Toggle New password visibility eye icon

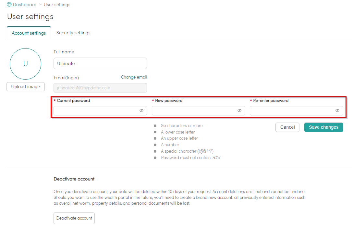239,111
